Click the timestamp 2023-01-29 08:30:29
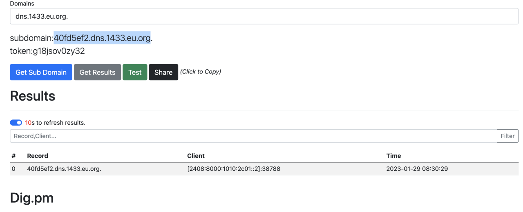 pyautogui.click(x=417, y=169)
